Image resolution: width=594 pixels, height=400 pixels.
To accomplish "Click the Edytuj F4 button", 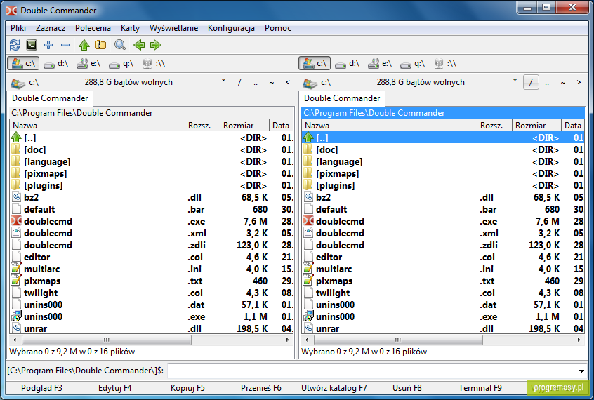I will 114,388.
